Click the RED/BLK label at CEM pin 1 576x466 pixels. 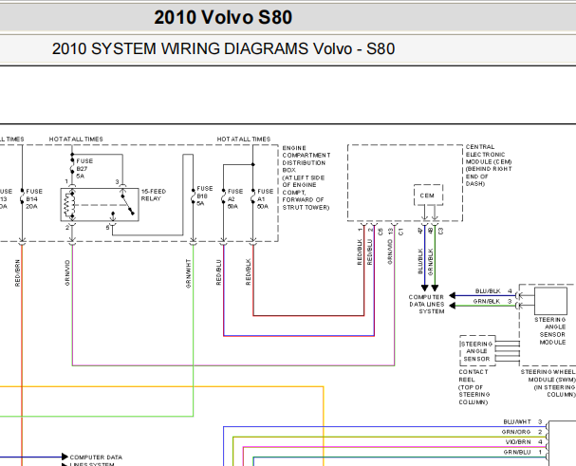click(360, 252)
